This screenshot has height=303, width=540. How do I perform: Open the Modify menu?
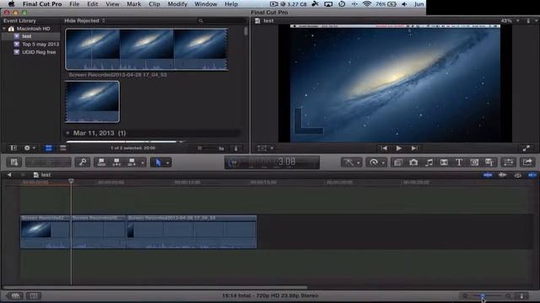pos(177,4)
